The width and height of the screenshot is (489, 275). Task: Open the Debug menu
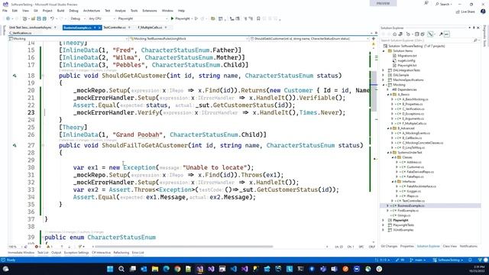[x=73, y=11]
